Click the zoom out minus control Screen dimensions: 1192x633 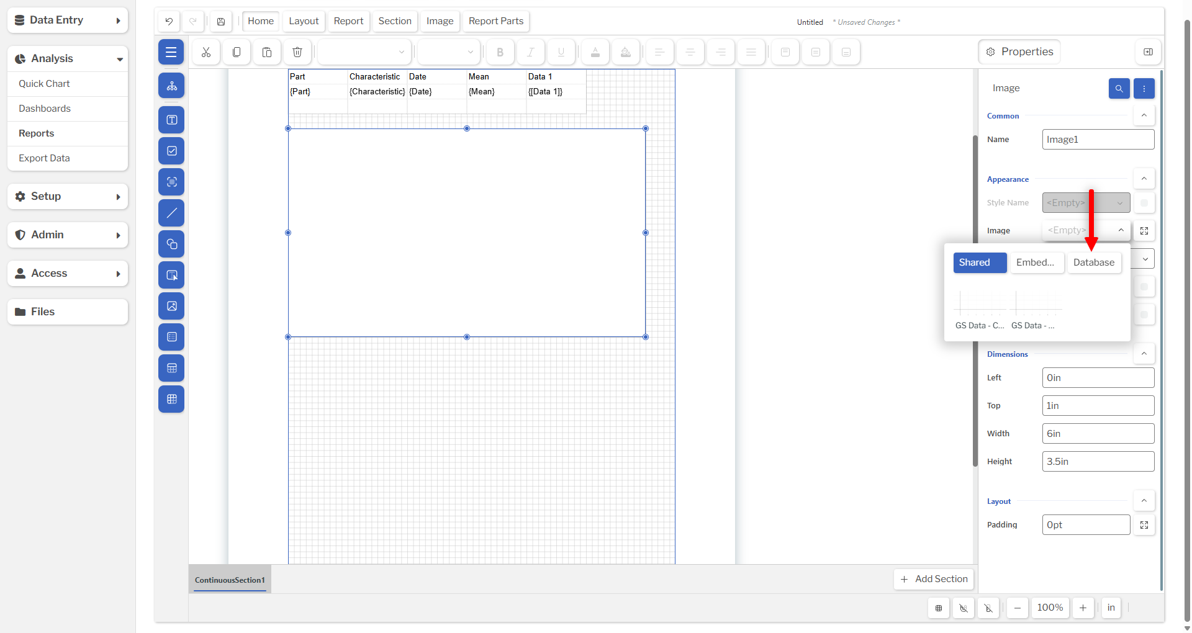(1017, 608)
